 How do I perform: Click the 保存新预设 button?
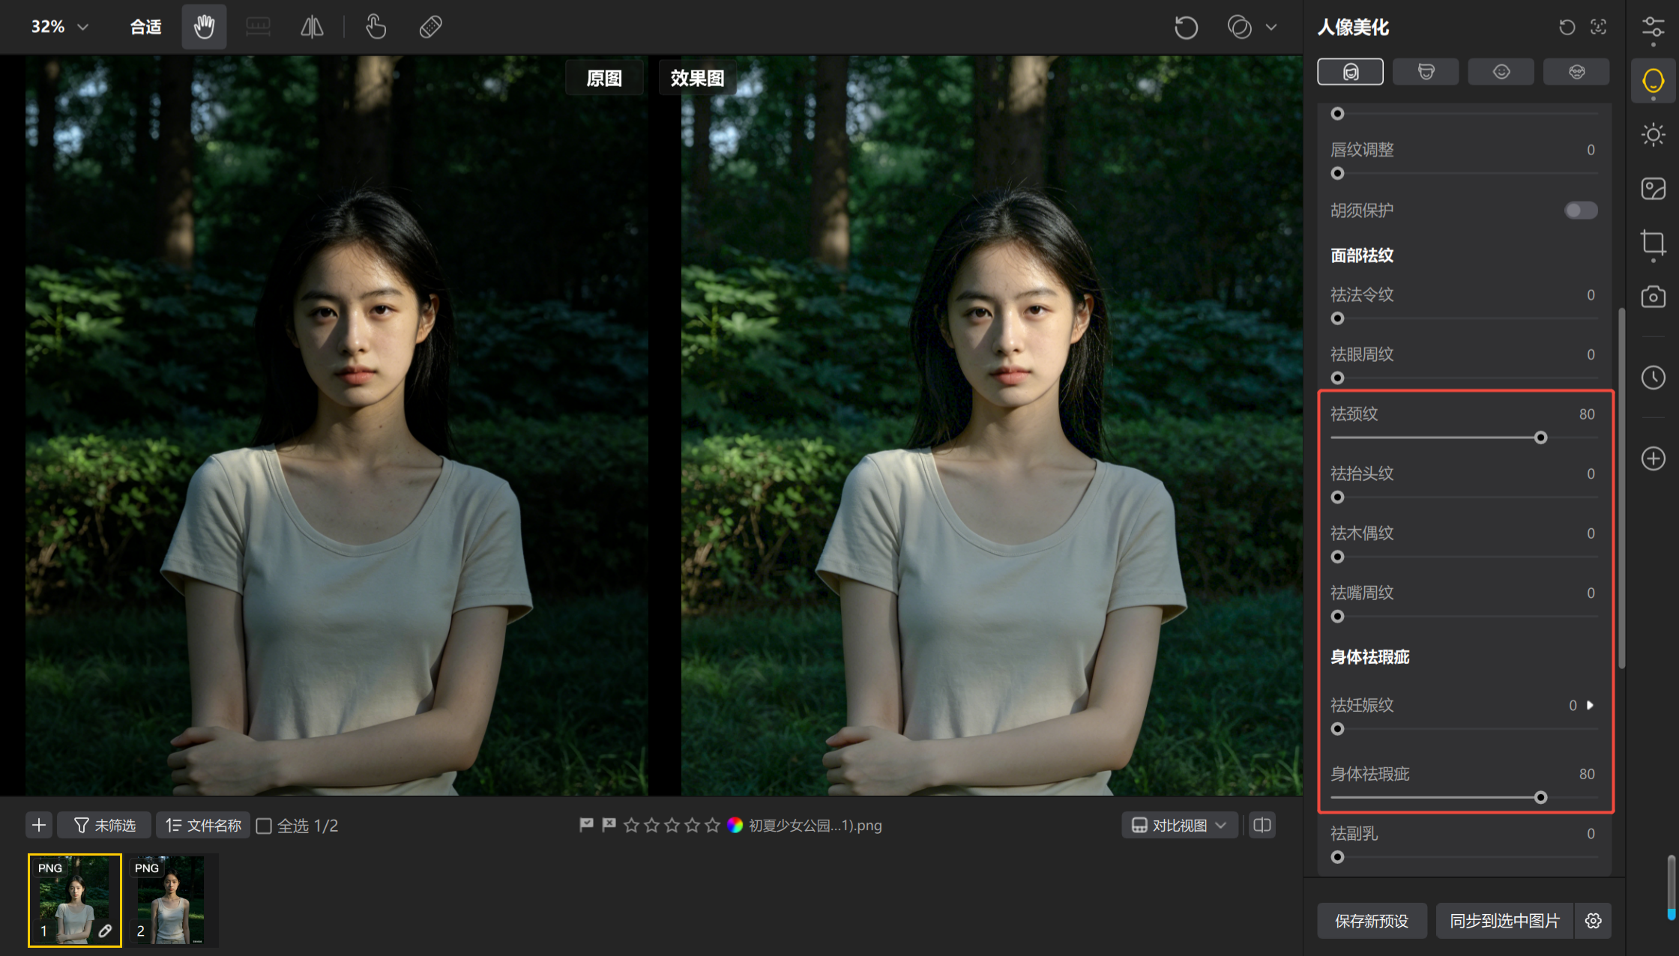click(x=1372, y=921)
